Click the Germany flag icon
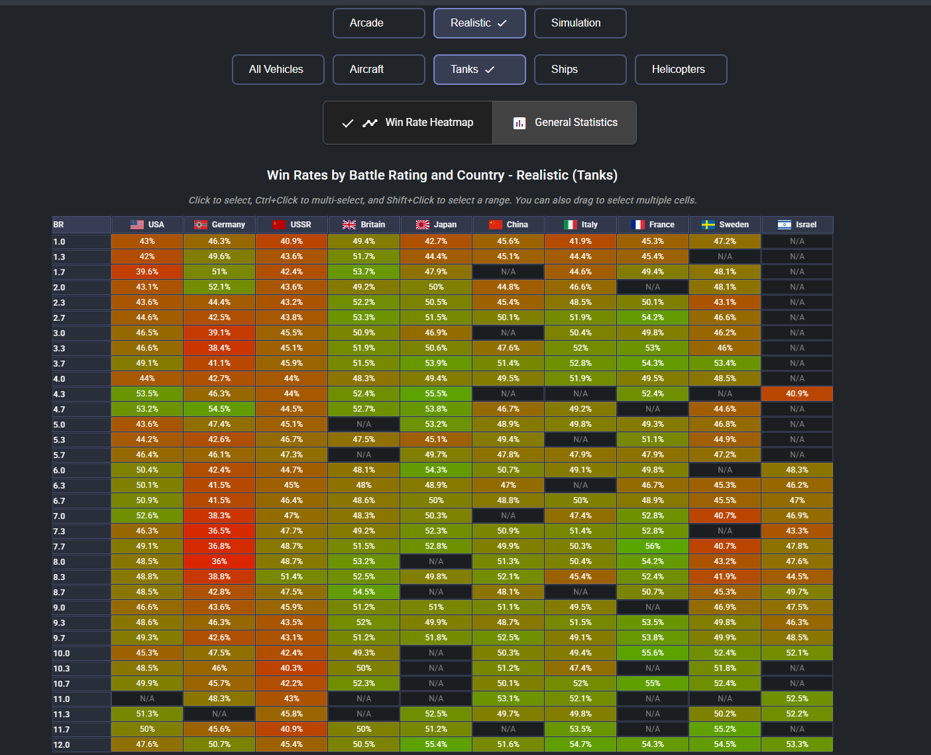The height and width of the screenshot is (755, 931). click(x=201, y=225)
